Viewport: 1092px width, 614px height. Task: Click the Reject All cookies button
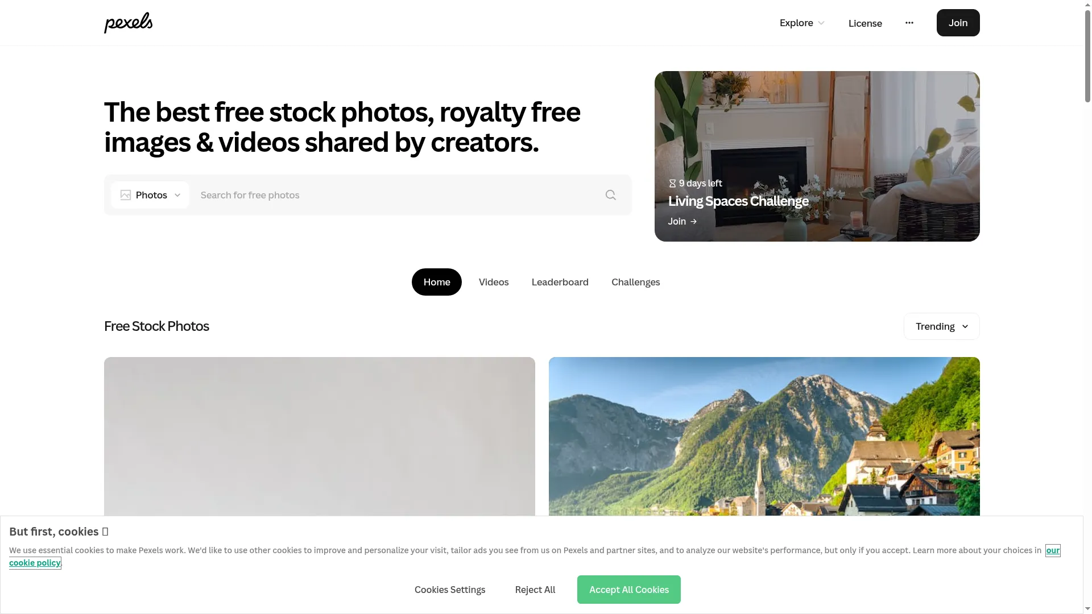pos(535,590)
